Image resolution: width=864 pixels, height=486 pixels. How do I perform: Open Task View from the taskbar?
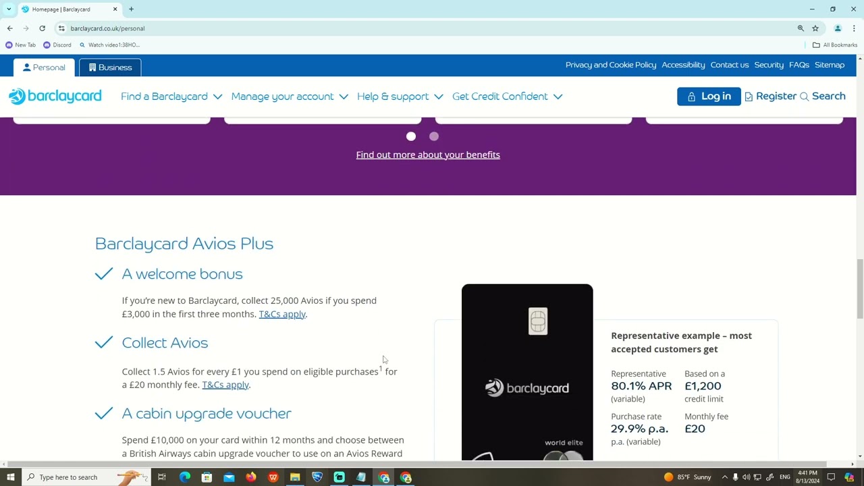pos(162,477)
